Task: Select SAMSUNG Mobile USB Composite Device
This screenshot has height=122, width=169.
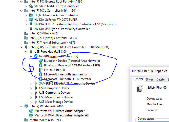Action: pos(67,84)
